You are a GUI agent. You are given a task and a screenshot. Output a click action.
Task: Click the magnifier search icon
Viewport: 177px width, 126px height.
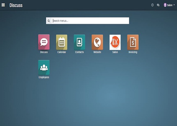49,21
